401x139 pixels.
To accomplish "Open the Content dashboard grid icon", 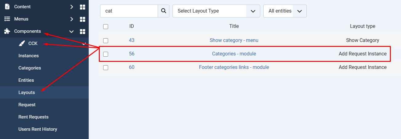I will (82, 7).
